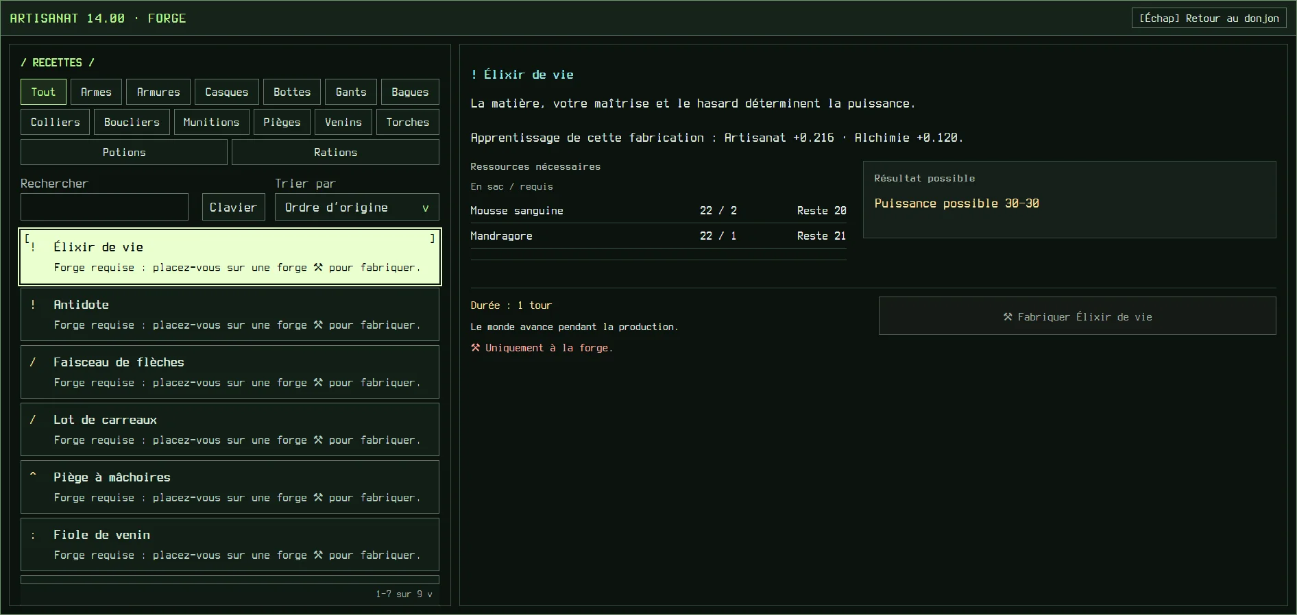Select the Tout recipe filter
This screenshot has width=1297, height=615.
coord(43,92)
